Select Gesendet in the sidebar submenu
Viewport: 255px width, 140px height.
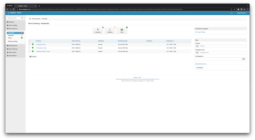(11, 35)
